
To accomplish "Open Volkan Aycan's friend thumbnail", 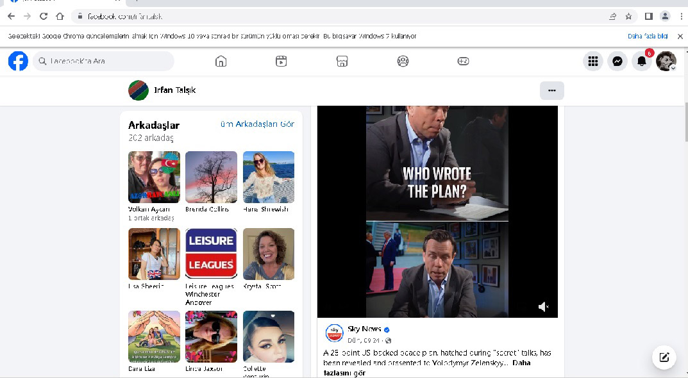I will pyautogui.click(x=154, y=177).
